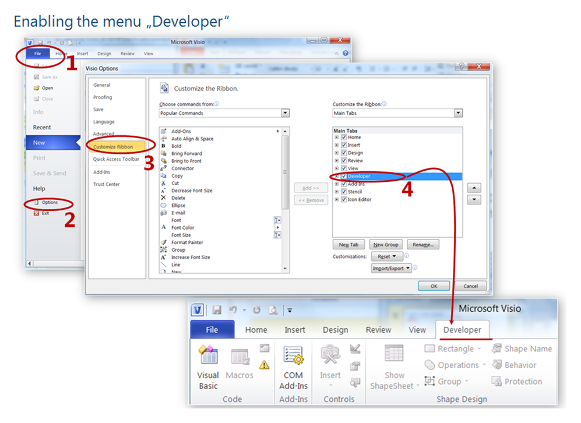Image resolution: width=581 pixels, height=423 pixels.
Task: Enable the Developer tab checkbox
Action: tap(344, 177)
